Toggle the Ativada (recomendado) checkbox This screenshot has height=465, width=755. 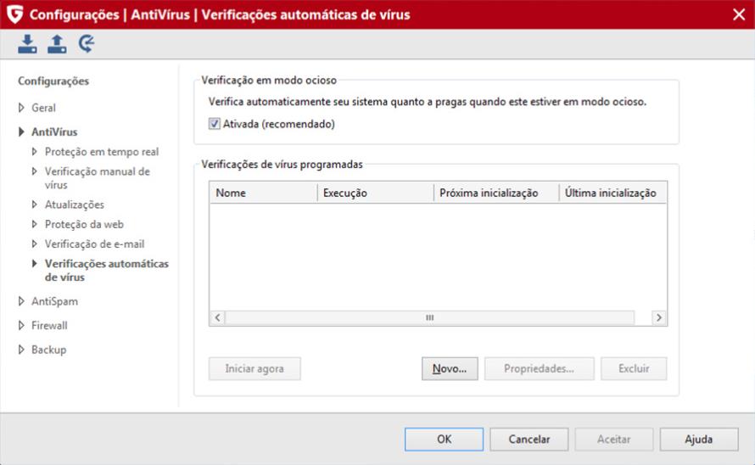point(215,124)
